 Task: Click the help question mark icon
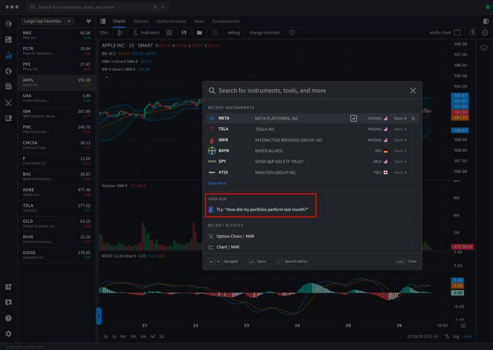8,318
